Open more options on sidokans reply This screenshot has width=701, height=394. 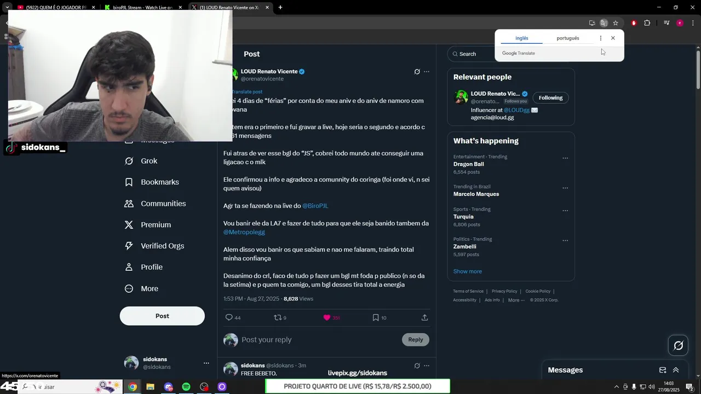coord(427,366)
